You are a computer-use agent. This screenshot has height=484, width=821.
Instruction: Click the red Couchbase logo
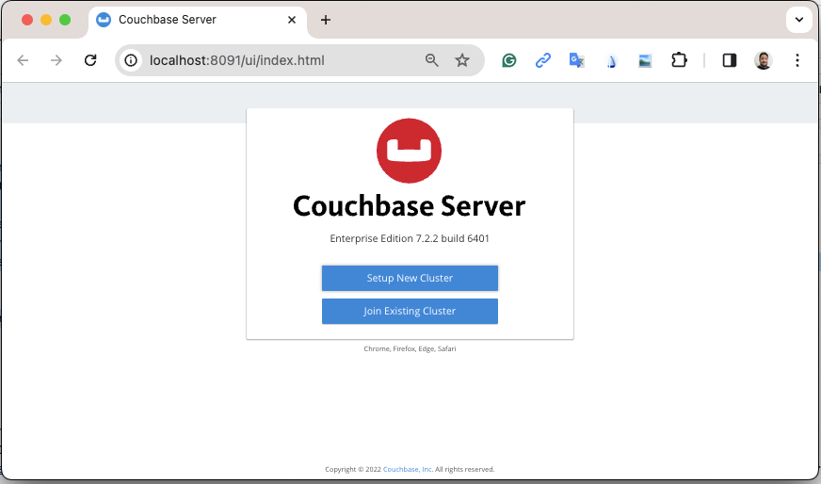[409, 151]
